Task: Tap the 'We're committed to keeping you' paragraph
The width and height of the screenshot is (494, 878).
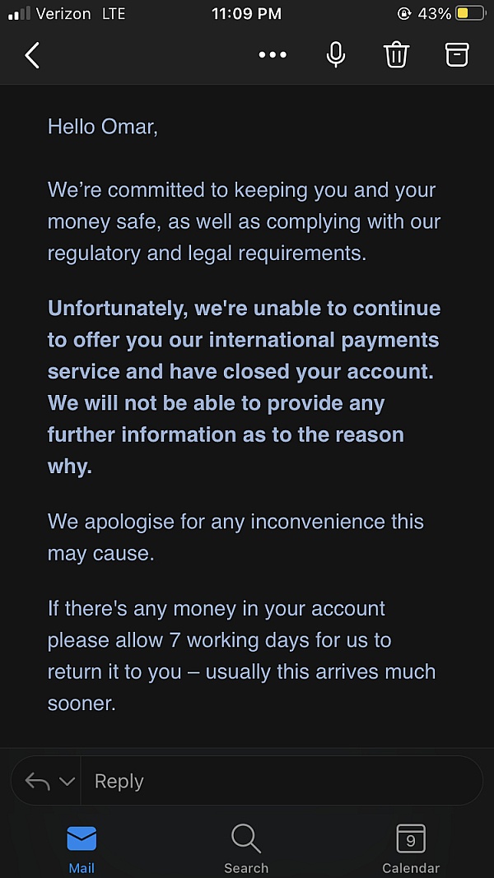Action: pos(245,221)
